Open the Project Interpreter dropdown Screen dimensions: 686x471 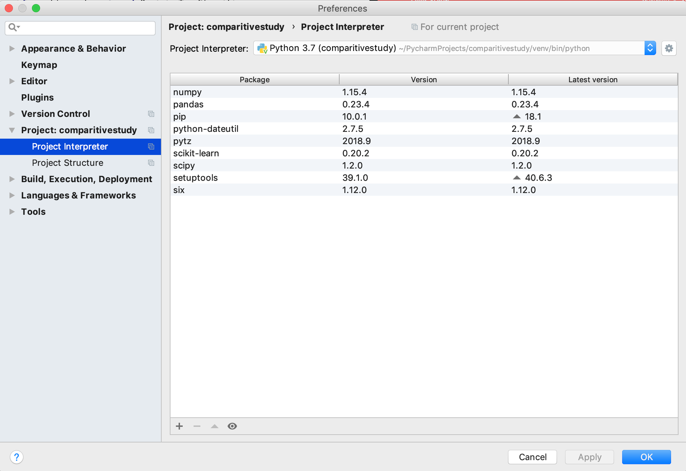(x=454, y=48)
